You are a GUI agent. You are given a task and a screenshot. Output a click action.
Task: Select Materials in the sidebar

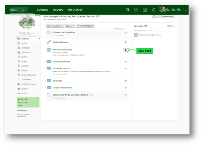coord(29,39)
